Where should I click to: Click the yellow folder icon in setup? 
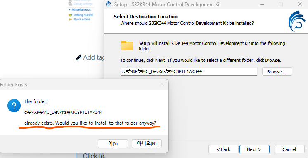pyautogui.click(x=127, y=45)
